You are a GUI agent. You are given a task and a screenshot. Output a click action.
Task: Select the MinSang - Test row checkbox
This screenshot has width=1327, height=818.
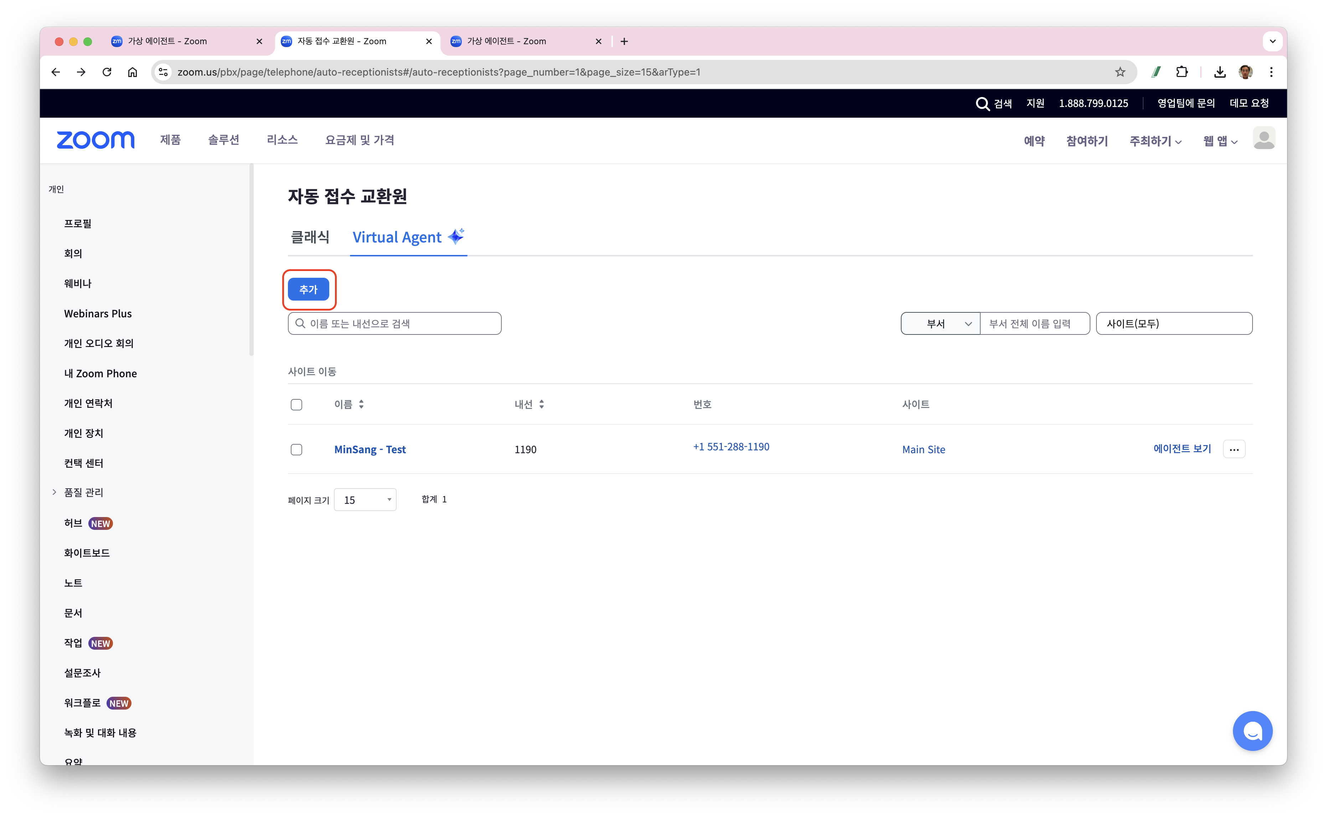[296, 450]
